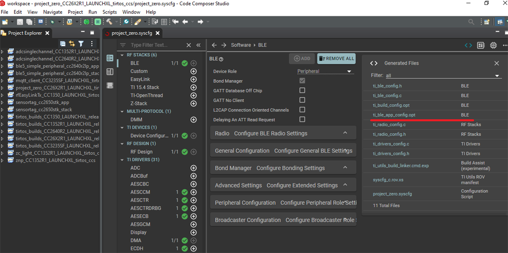The width and height of the screenshot is (508, 253).
Task: Add an EasyLink instance with plus icon
Action: point(193,79)
